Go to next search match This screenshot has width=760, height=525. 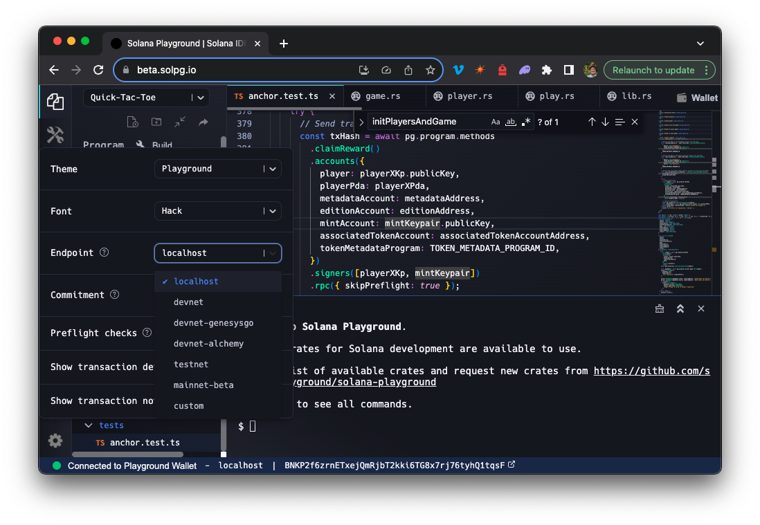coord(606,122)
